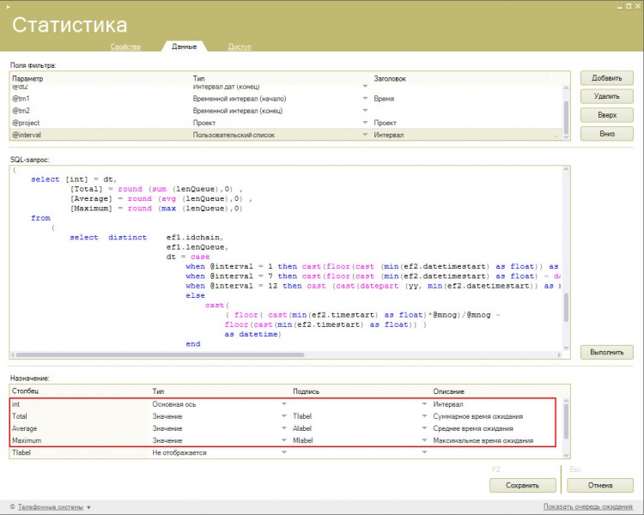Cancel with the Отмена button

tap(600, 486)
